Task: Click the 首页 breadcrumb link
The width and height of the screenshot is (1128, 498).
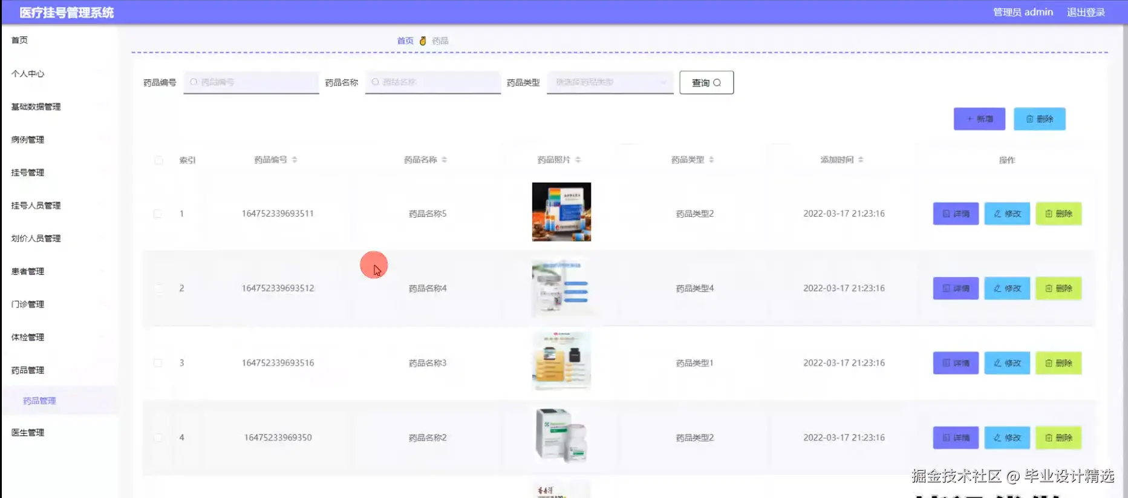Action: [405, 41]
